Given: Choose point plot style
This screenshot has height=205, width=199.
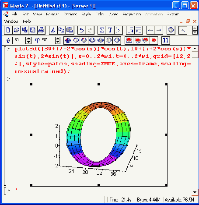Looking at the screenshot, I should (117, 40).
